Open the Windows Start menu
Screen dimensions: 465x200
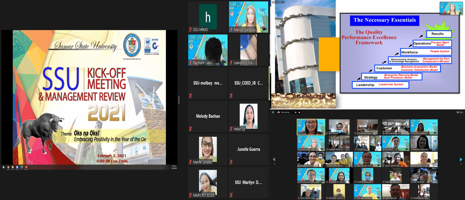point(3,167)
